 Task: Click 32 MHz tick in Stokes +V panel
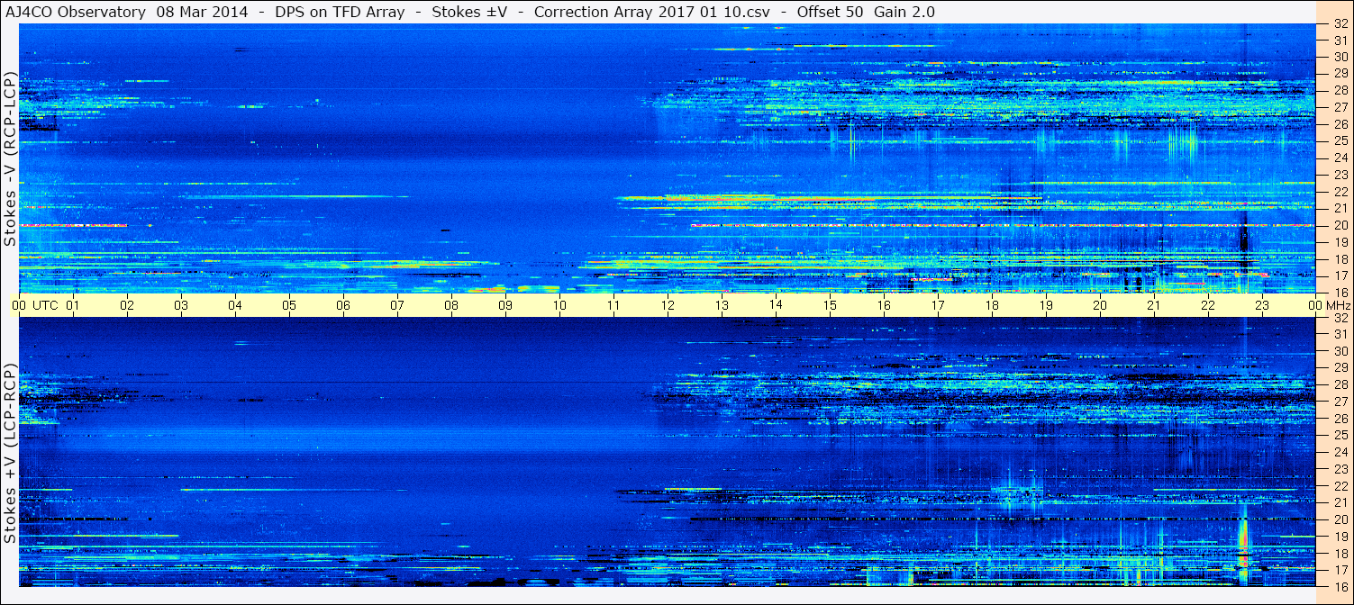point(1340,318)
